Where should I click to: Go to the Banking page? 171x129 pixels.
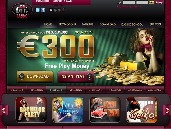pyautogui.click(x=87, y=24)
